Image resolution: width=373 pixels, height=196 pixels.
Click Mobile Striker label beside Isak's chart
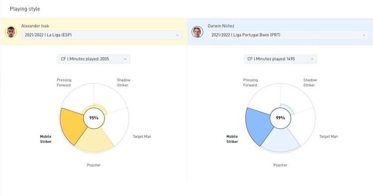(46, 139)
